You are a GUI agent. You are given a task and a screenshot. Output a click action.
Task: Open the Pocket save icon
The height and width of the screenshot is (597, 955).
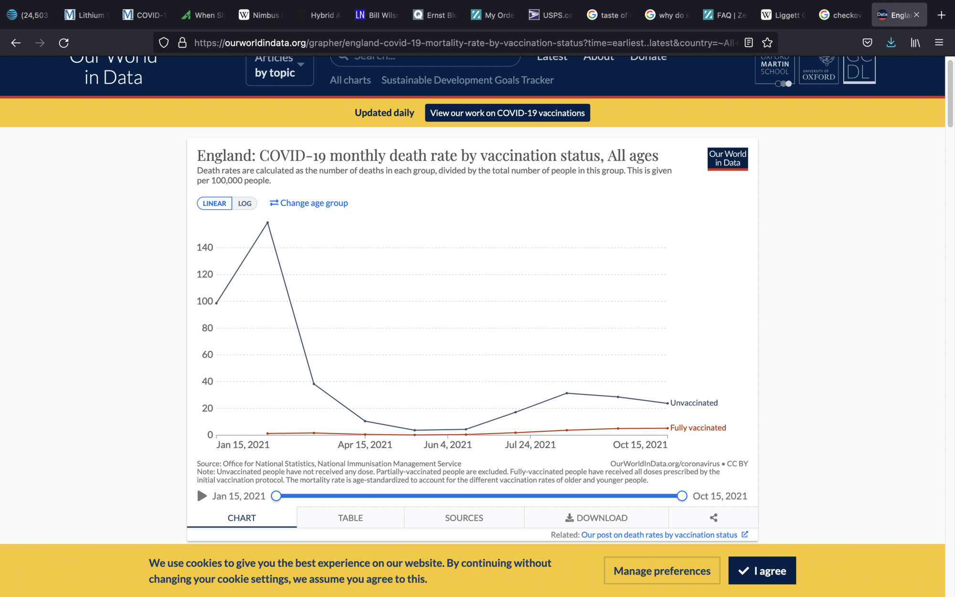[x=868, y=43]
